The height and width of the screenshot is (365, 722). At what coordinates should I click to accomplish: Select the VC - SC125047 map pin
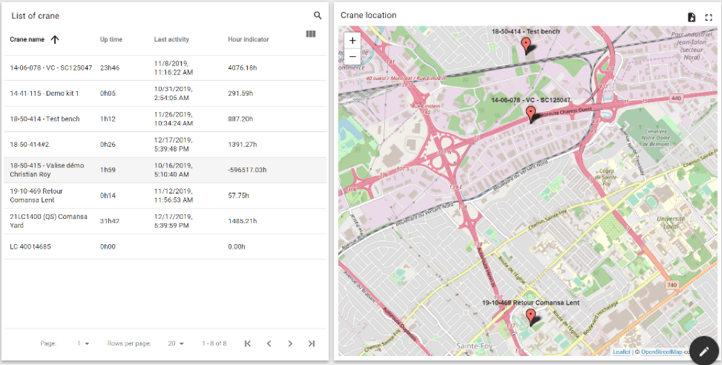530,114
